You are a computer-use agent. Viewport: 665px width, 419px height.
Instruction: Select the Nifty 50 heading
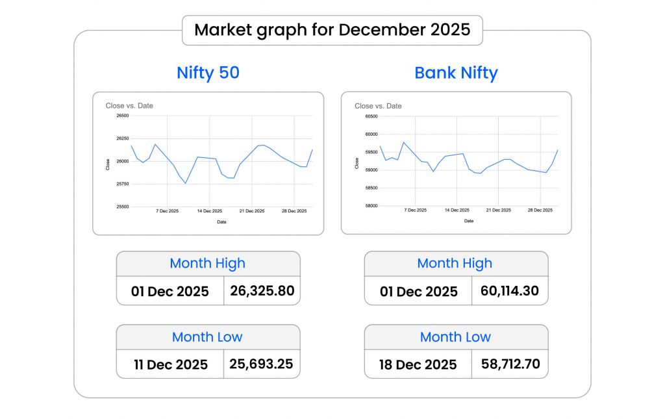(x=208, y=73)
